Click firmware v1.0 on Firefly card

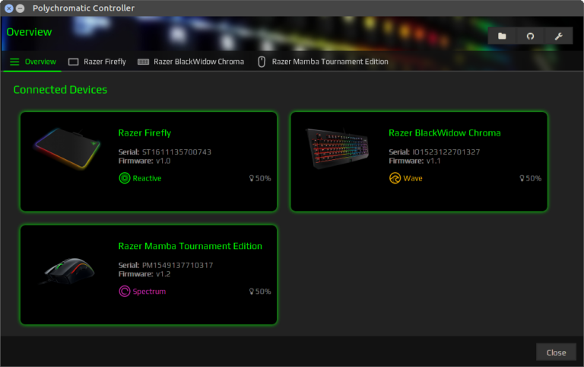[x=163, y=161]
